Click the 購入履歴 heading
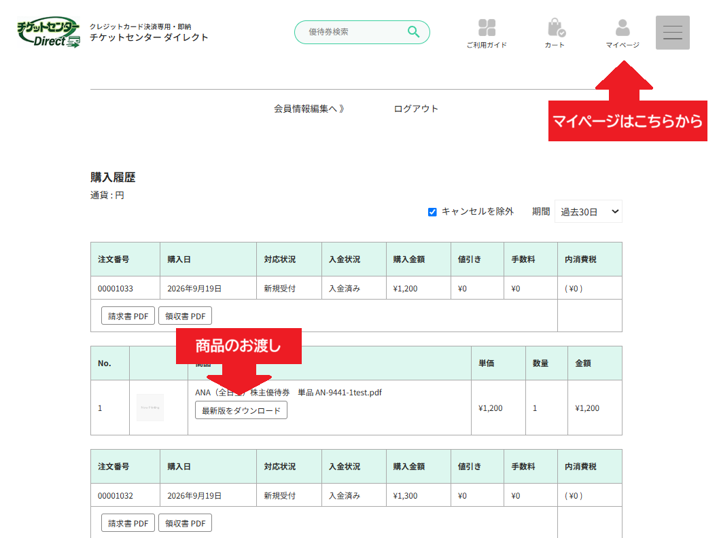 point(113,177)
